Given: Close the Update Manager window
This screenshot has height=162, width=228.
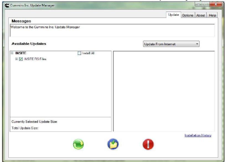Looking at the screenshot, I should [216, 4].
